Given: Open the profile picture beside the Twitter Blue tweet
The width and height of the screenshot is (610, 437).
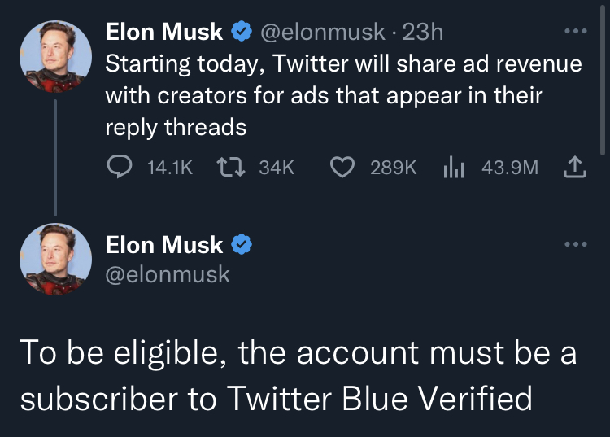Looking at the screenshot, I should click(x=55, y=259).
